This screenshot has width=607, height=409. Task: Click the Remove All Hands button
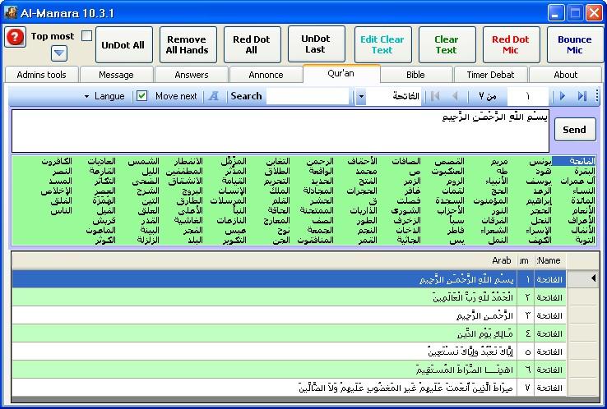tap(188, 44)
